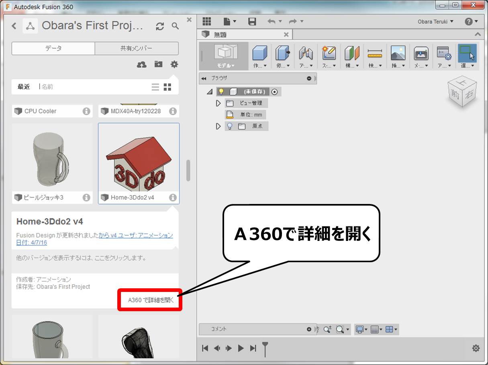This screenshot has width=488, height=365.
Task: Switch to the 共有メンバー tab
Action: pos(137,48)
